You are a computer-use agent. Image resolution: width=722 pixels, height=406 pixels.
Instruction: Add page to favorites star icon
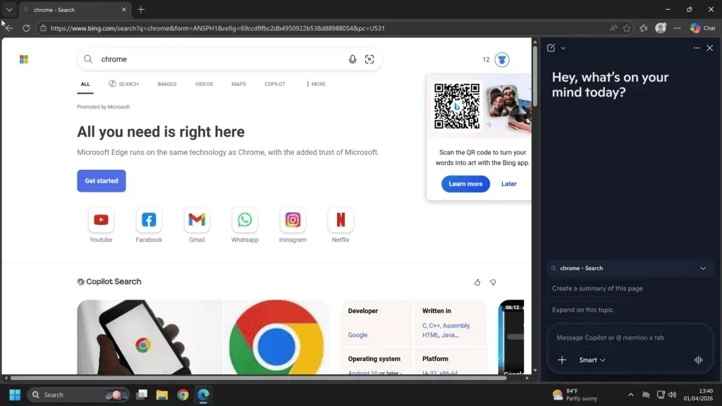point(627,28)
